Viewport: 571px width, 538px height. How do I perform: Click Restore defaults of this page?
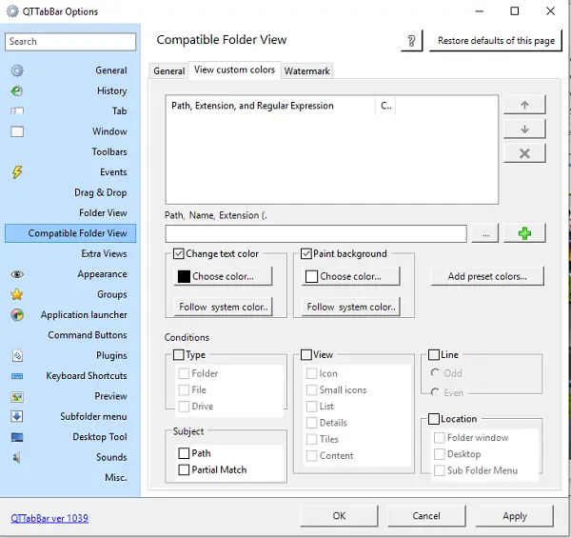click(496, 40)
